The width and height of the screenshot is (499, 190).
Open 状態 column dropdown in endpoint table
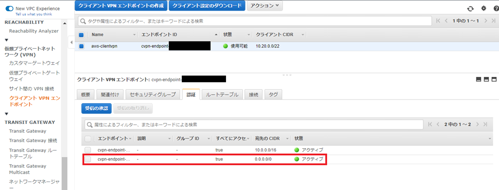(249, 35)
